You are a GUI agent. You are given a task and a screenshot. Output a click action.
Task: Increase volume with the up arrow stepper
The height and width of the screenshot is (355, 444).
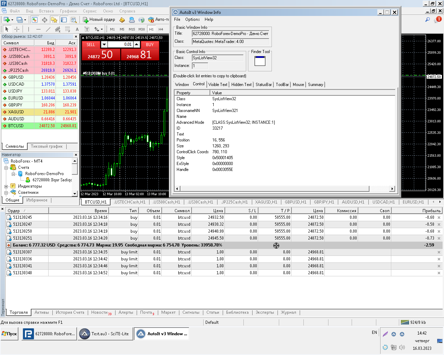point(137,44)
